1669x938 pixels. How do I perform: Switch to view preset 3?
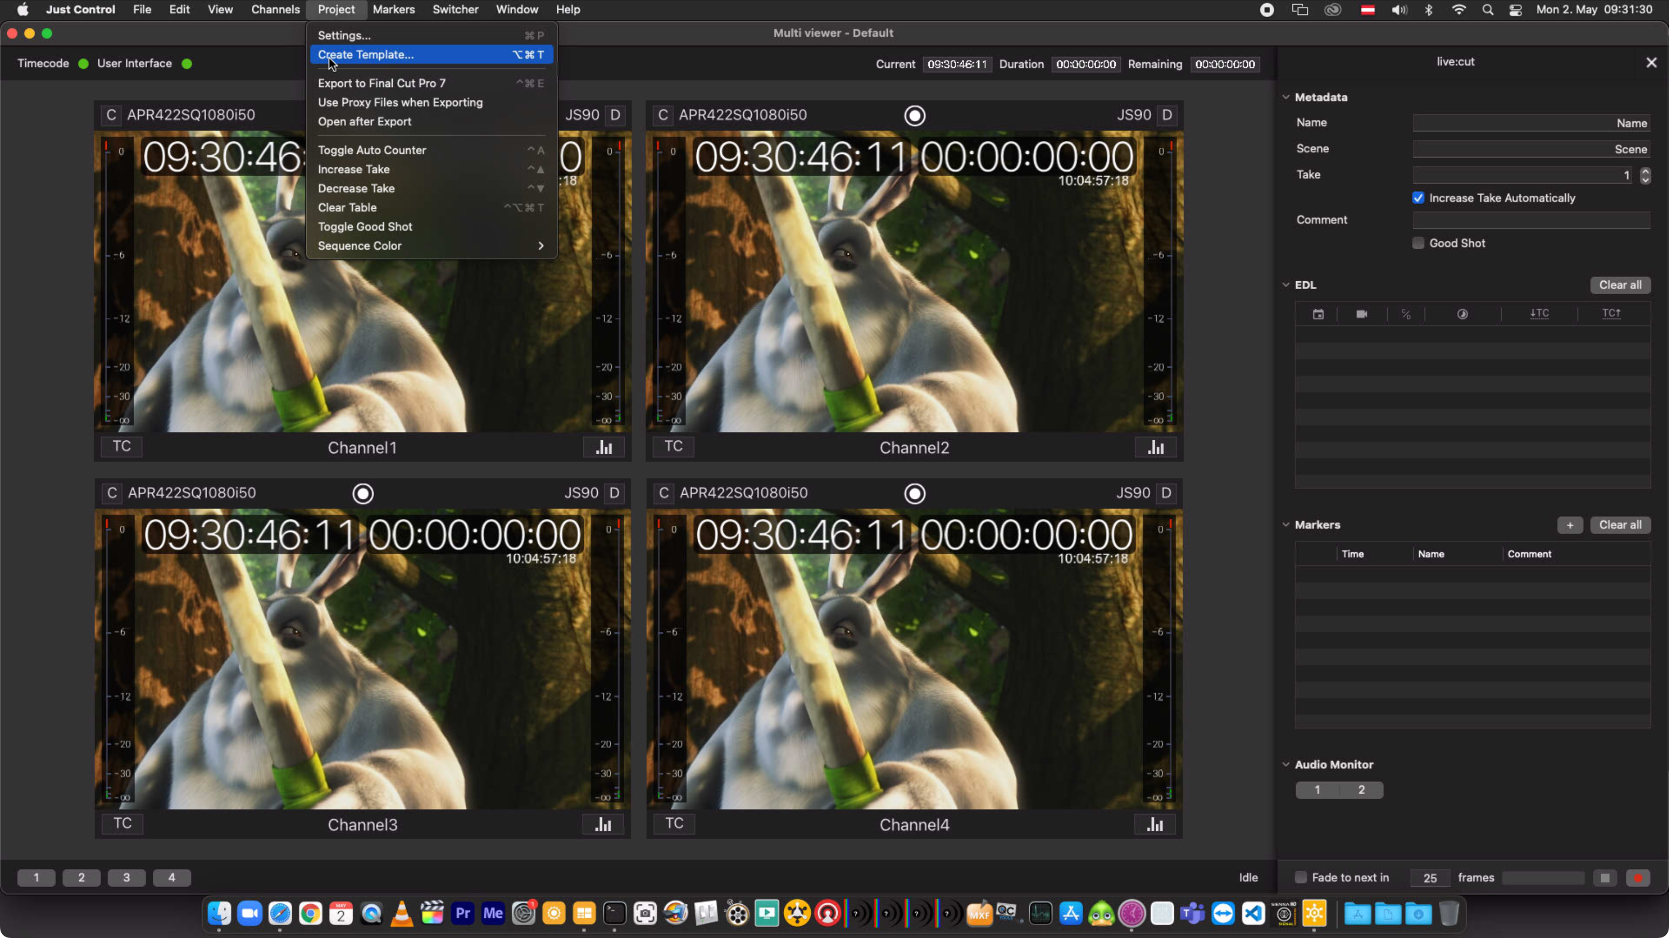coord(126,878)
